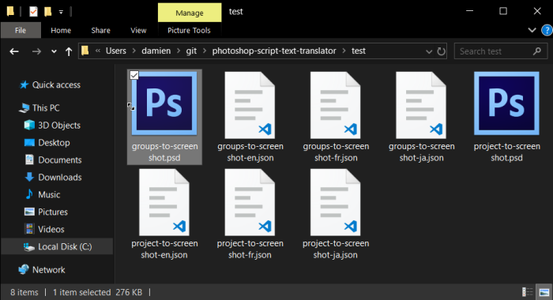Select project-to-screenshot-fr.json file icon
Viewport: 553px width, 300px height.
(250, 202)
